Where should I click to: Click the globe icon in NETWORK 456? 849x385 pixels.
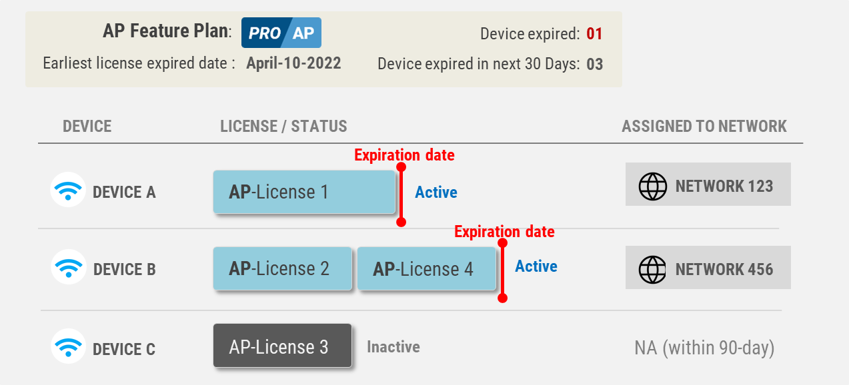click(x=653, y=269)
